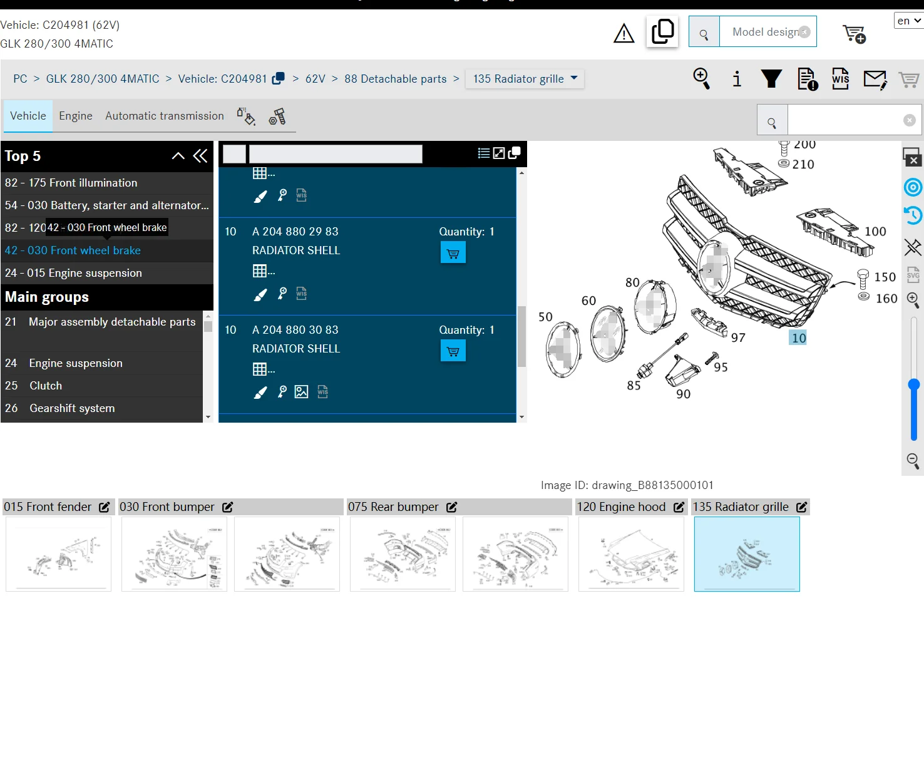
Task: Click the Model design search magnifier
Action: [x=704, y=32]
